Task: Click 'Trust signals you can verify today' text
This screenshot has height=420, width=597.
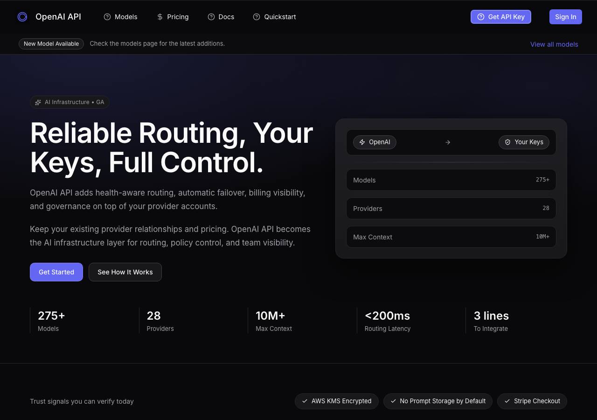Action: tap(82, 401)
